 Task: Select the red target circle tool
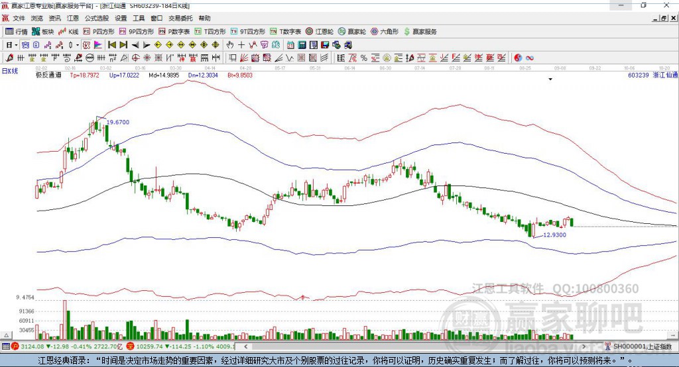pos(135,58)
